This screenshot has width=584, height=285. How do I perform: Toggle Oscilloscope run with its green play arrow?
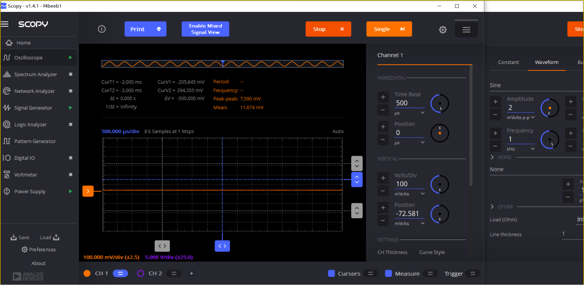coord(71,57)
